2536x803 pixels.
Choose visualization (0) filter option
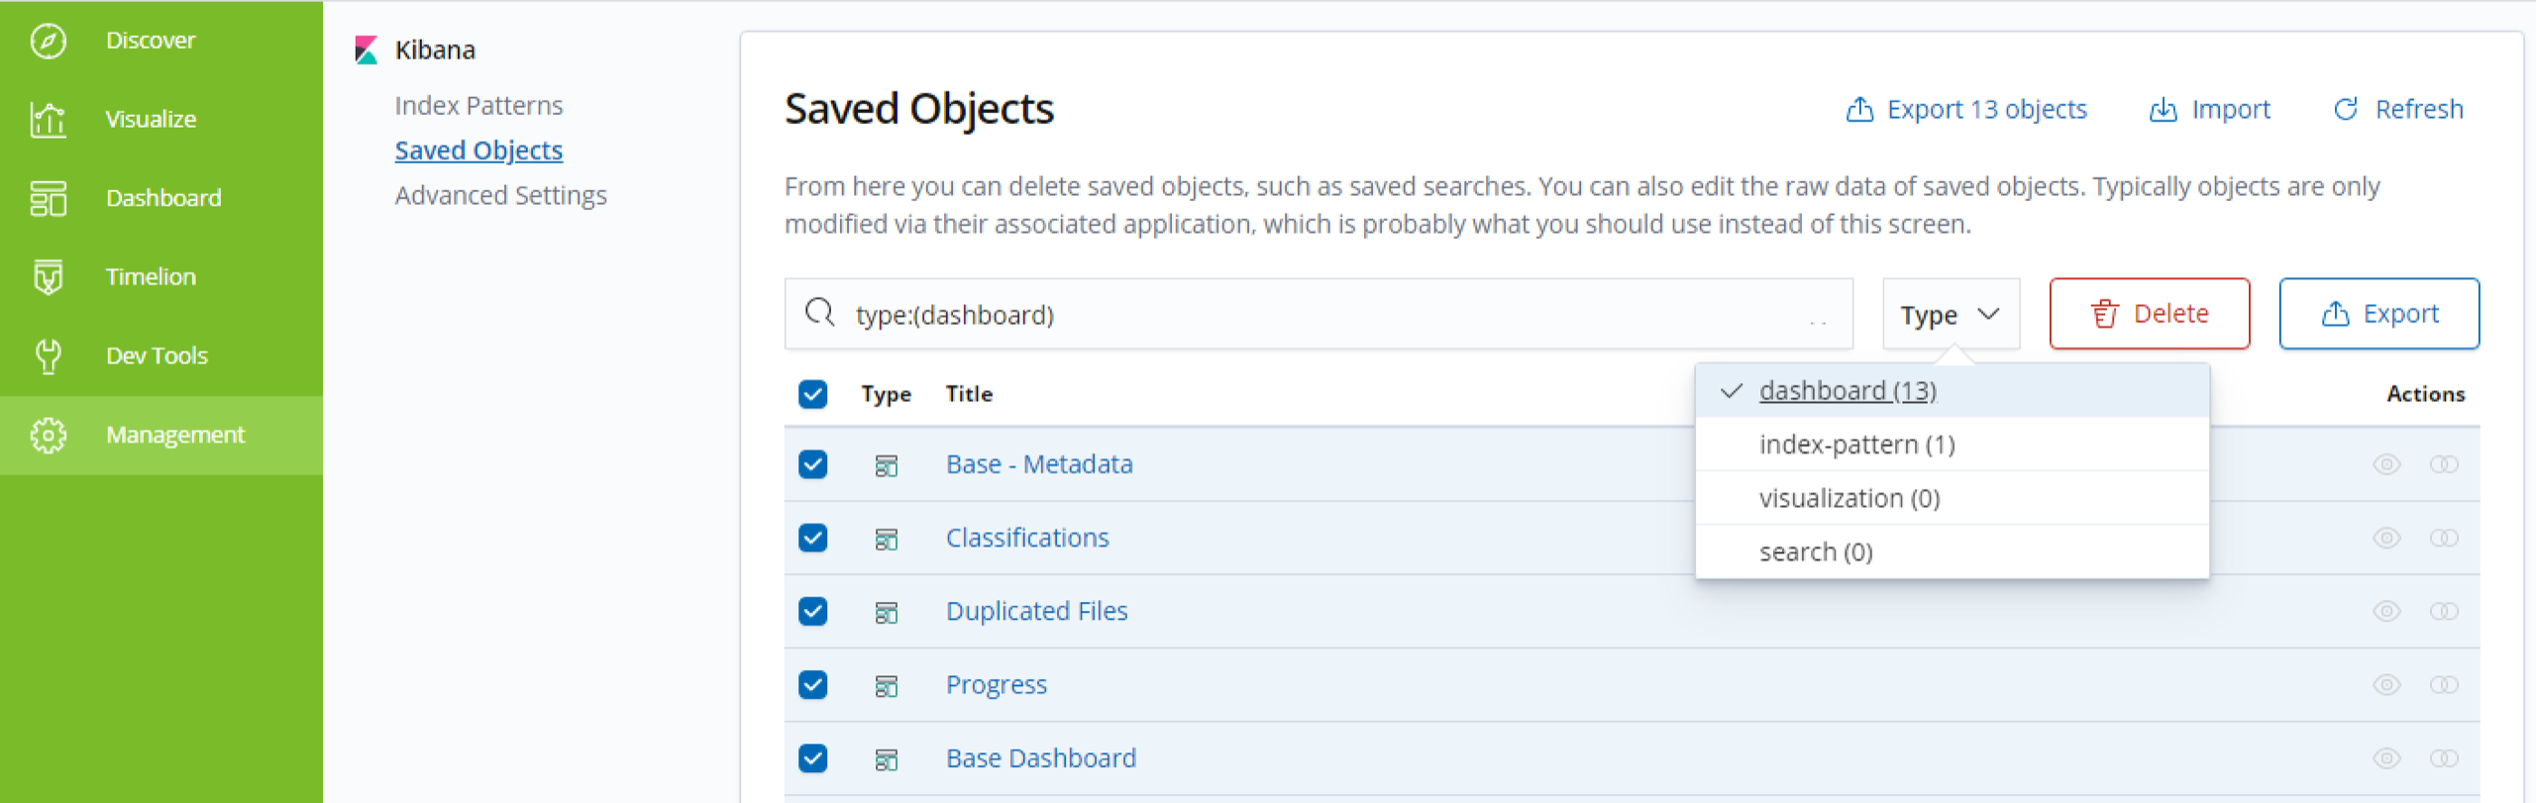pos(1849,498)
